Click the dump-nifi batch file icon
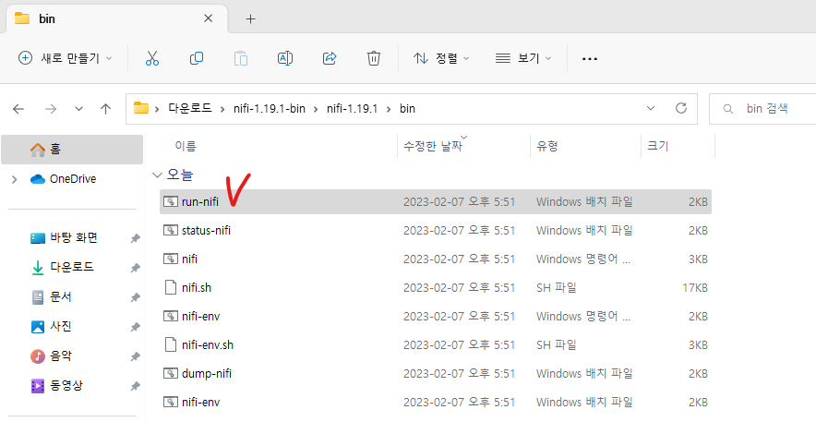This screenshot has width=816, height=422. tap(171, 373)
